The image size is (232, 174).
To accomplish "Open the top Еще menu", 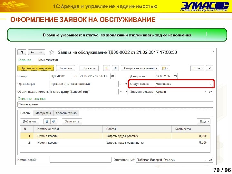I will [197, 68].
